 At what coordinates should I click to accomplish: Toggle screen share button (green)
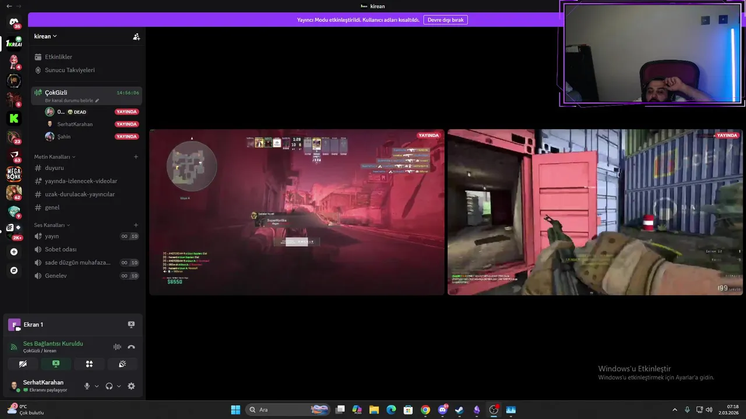coord(56,364)
